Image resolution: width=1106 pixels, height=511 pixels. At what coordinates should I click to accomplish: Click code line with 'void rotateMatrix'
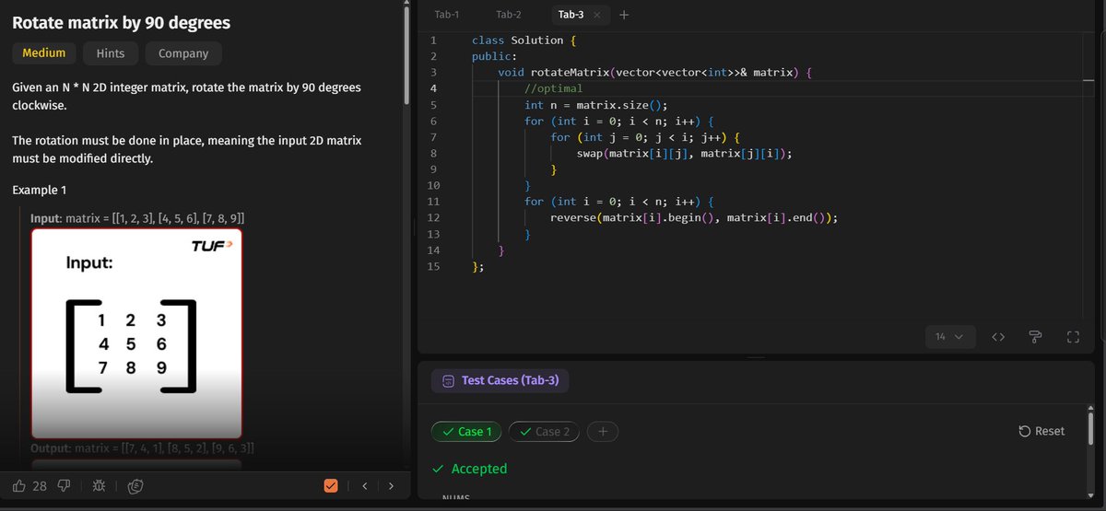pyautogui.click(x=653, y=73)
